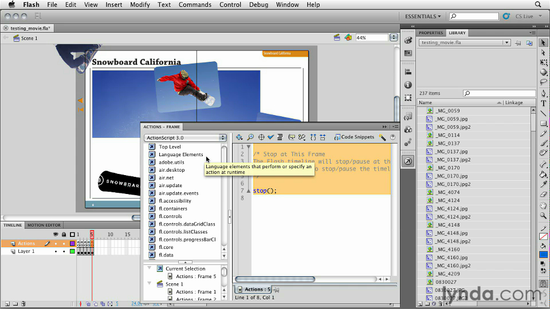
Task: Click the Collapse between braces icon
Action: click(313, 137)
